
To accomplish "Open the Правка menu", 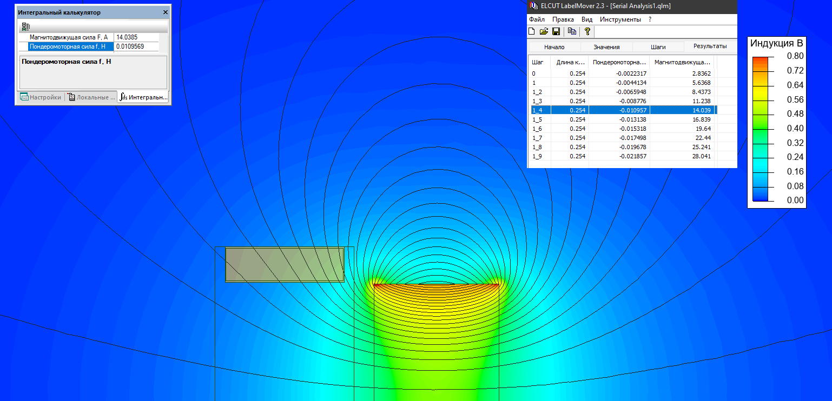I will click(563, 19).
